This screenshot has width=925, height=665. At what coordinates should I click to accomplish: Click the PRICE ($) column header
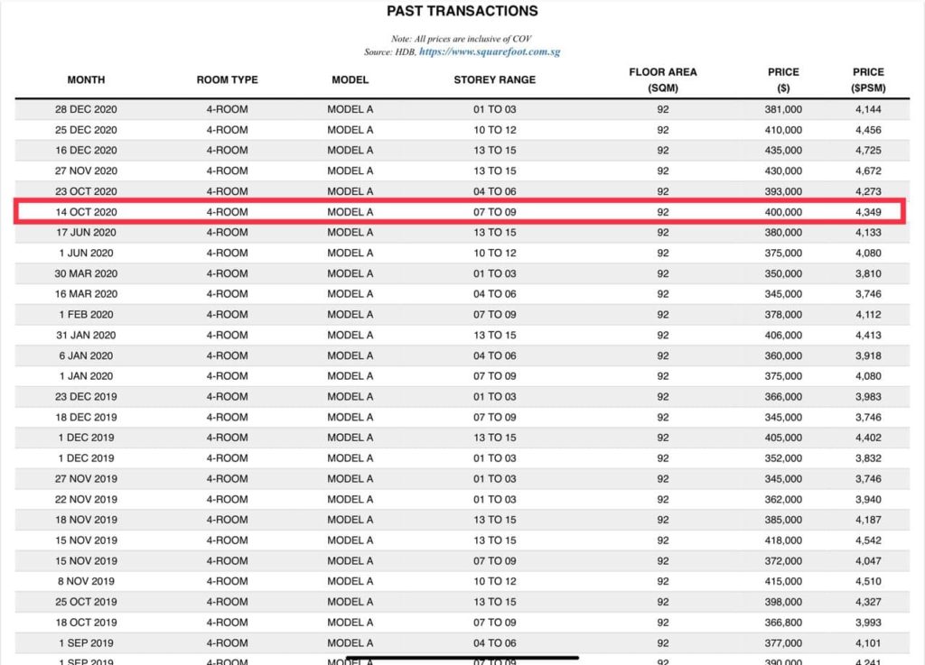pyautogui.click(x=783, y=80)
